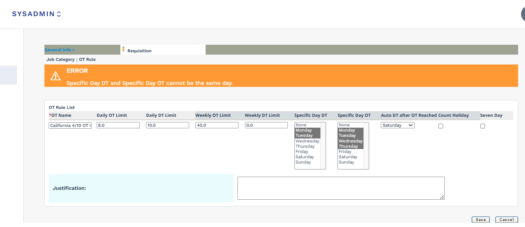Select Tuesday in the Specific Day OT list
Screen dimensions: 525x227
click(351, 136)
